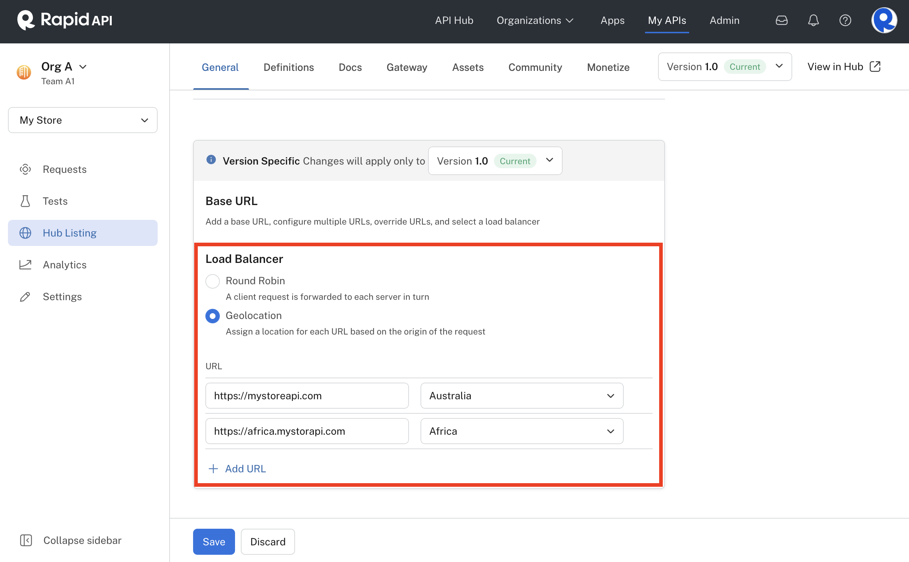
Task: Go to API Hub in navigation
Action: pos(454,20)
